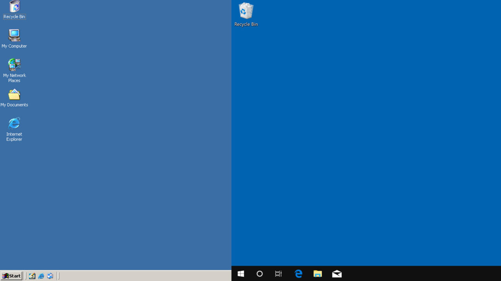The height and width of the screenshot is (281, 501).
Task: Open the Recycle Bin on the Windows 10 desktop
Action: (x=246, y=12)
